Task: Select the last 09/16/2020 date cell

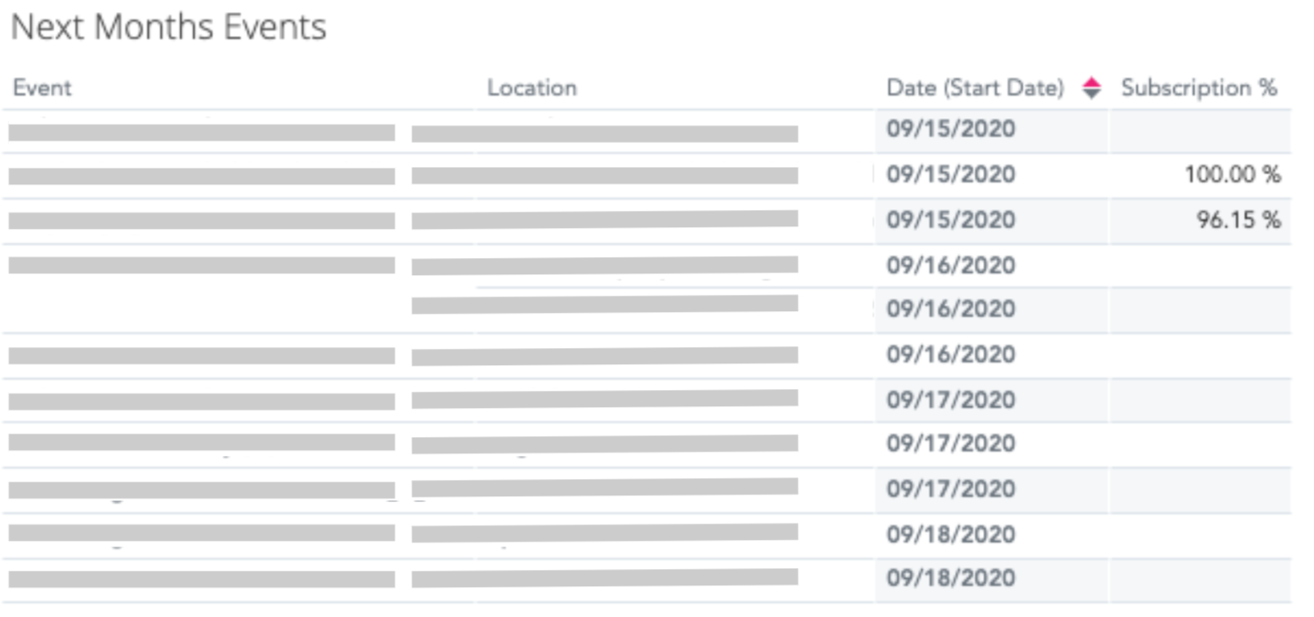Action: [950, 354]
